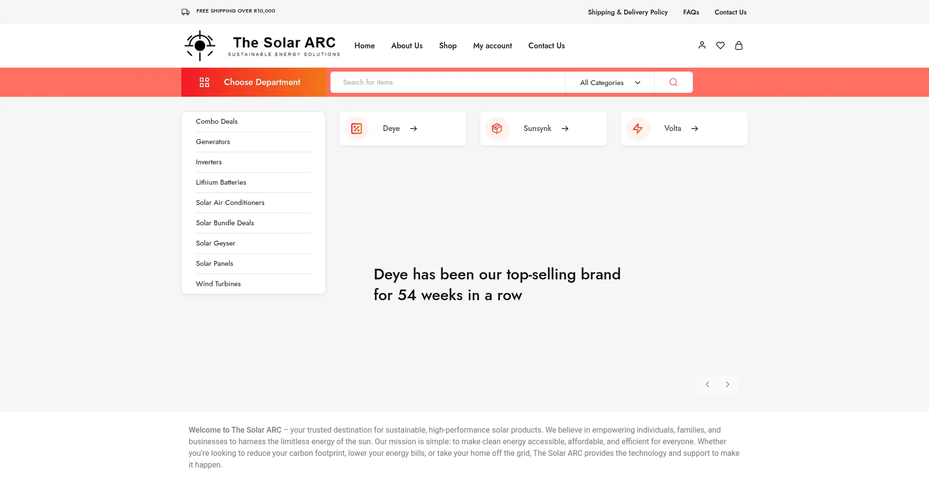Focus the Search for items field

(448, 82)
